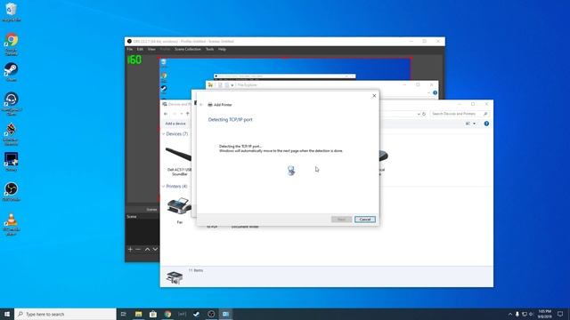Go up one level in Devices and Printers
This screenshot has width=570, height=320.
click(x=188, y=114)
